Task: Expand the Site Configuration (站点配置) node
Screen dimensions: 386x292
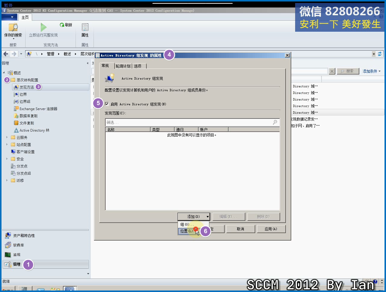Action: tap(7, 145)
